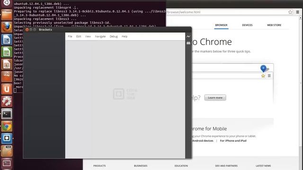The height and width of the screenshot is (170, 303).
Task: Open the Brackets Help menu
Action: click(x=125, y=36)
